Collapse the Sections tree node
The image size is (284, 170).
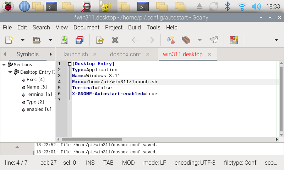(4, 65)
